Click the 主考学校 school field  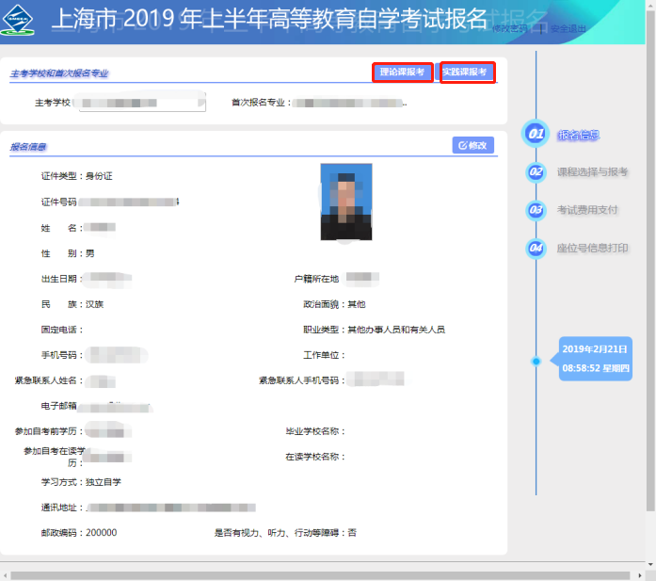(x=142, y=102)
